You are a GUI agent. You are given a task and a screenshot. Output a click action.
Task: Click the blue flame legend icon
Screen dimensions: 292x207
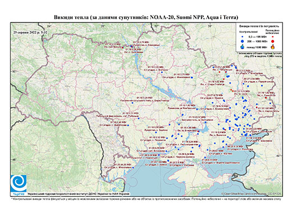pyautogui.click(x=243, y=47)
